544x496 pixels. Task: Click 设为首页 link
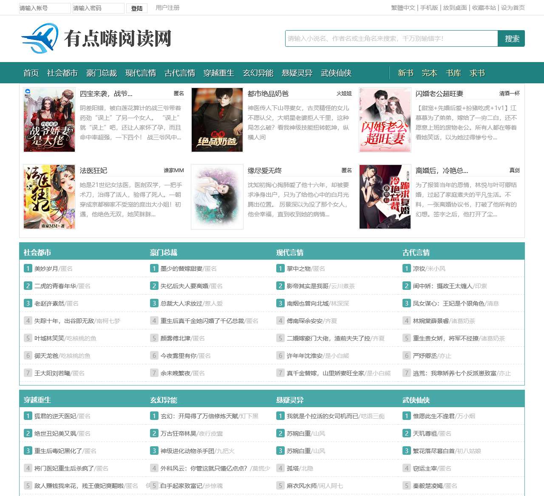pos(513,8)
